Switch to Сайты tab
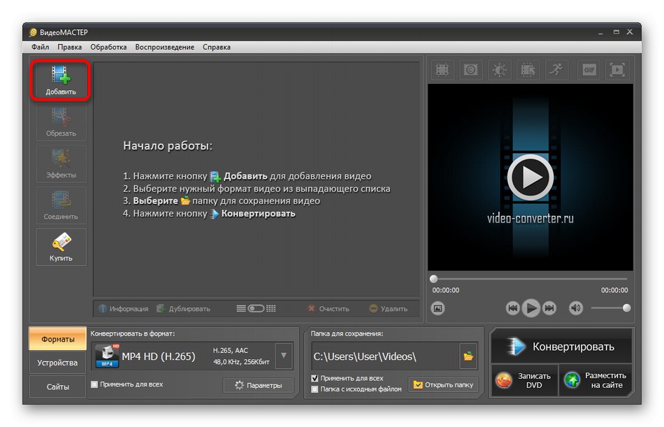The width and height of the screenshot is (664, 427). coord(57,386)
